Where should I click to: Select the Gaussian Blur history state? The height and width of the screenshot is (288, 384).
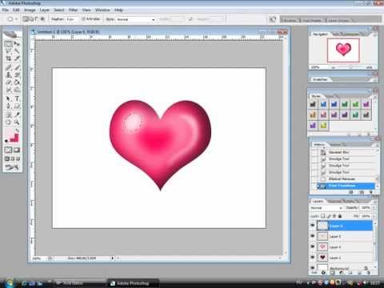pyautogui.click(x=346, y=152)
